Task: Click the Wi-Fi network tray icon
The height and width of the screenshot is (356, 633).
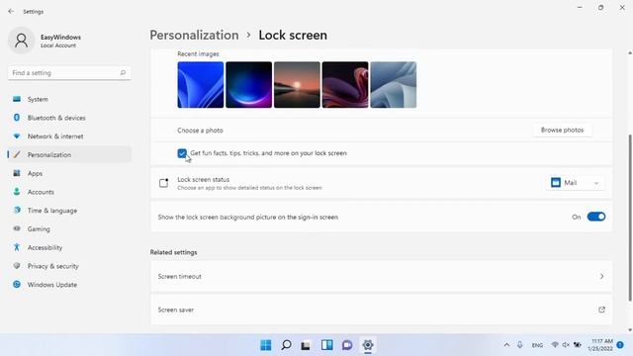Action: coord(555,345)
